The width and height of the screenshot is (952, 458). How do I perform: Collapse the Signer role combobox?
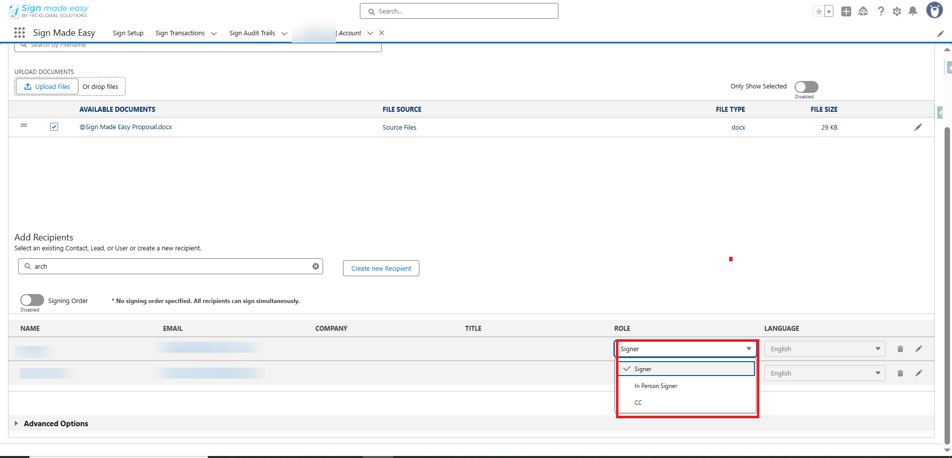tap(686, 349)
